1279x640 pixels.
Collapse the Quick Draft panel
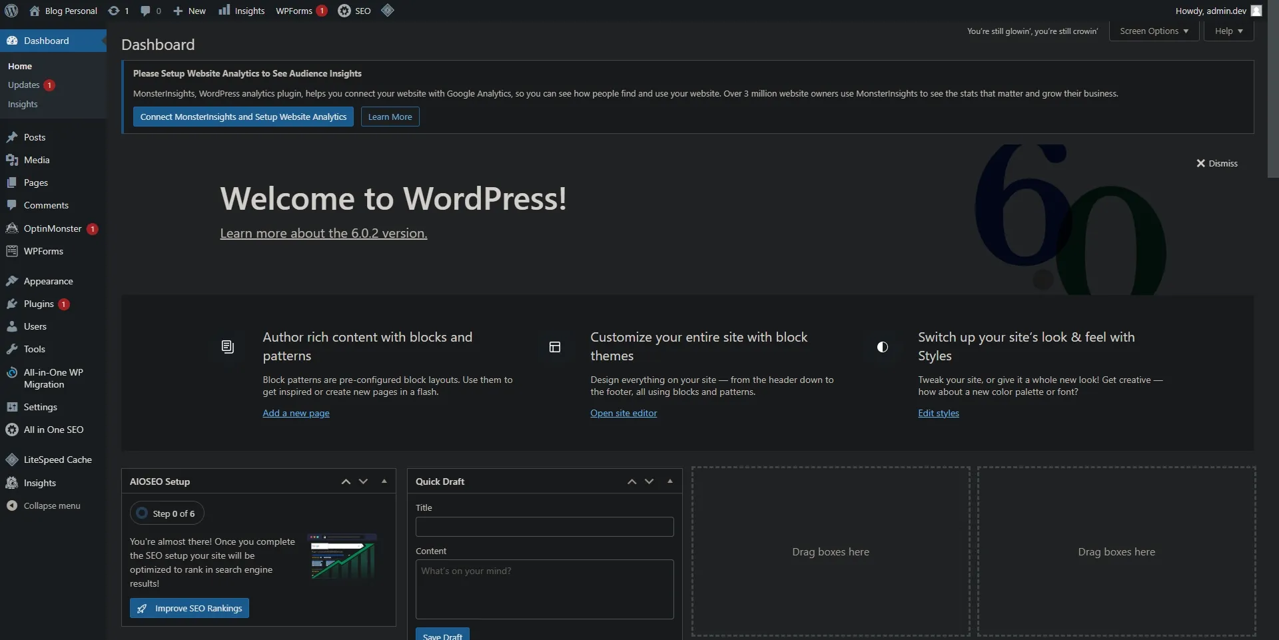point(670,481)
